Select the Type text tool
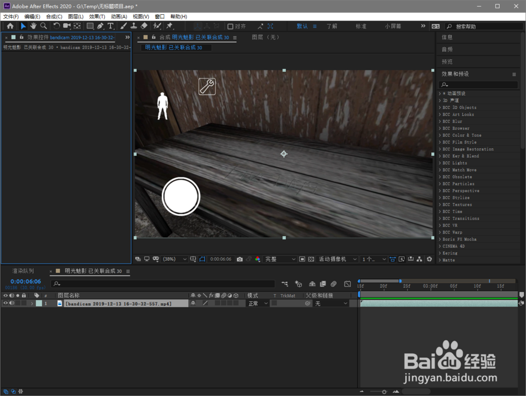Screen dimensions: 526x396 click(110, 26)
